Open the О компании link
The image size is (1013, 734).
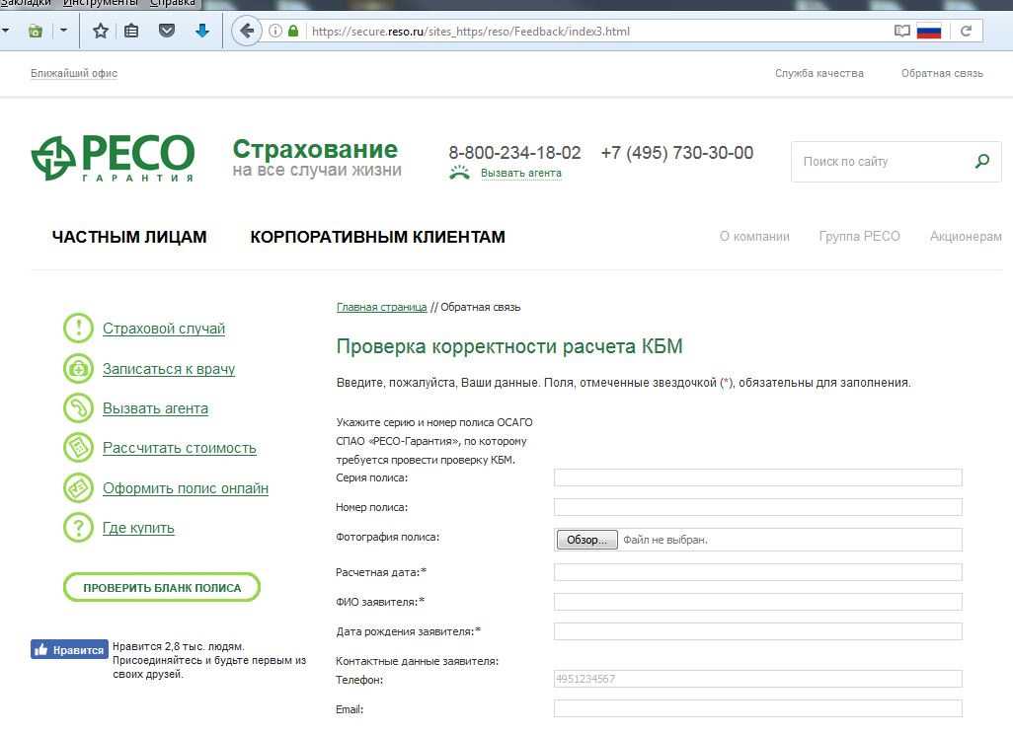pos(754,236)
